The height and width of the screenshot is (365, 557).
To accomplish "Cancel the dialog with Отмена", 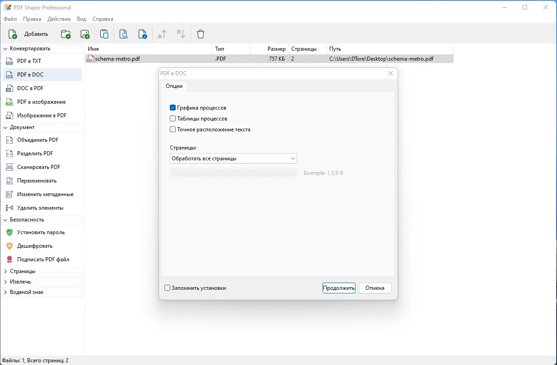I will 375,288.
